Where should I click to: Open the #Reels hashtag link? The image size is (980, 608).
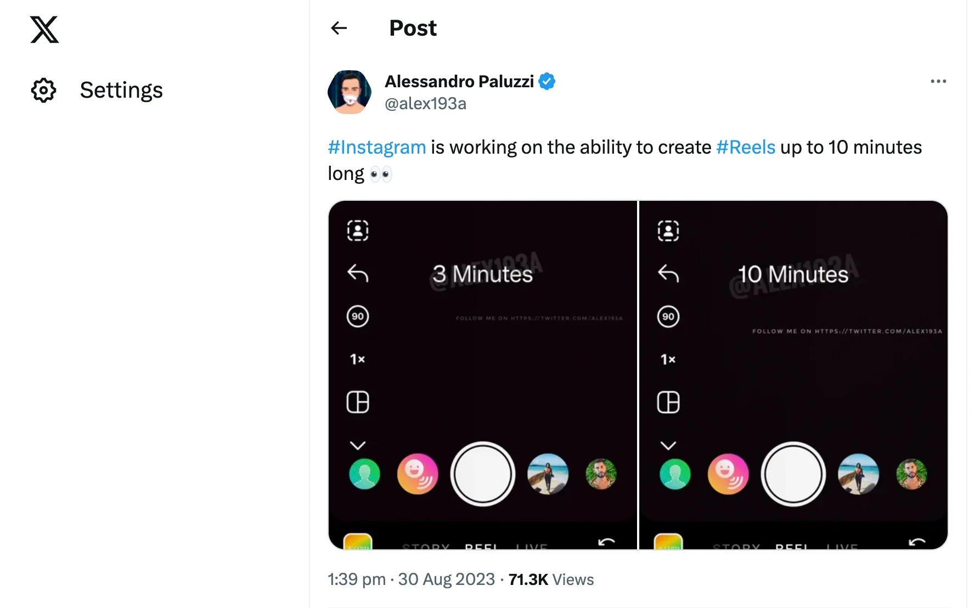pyautogui.click(x=746, y=147)
